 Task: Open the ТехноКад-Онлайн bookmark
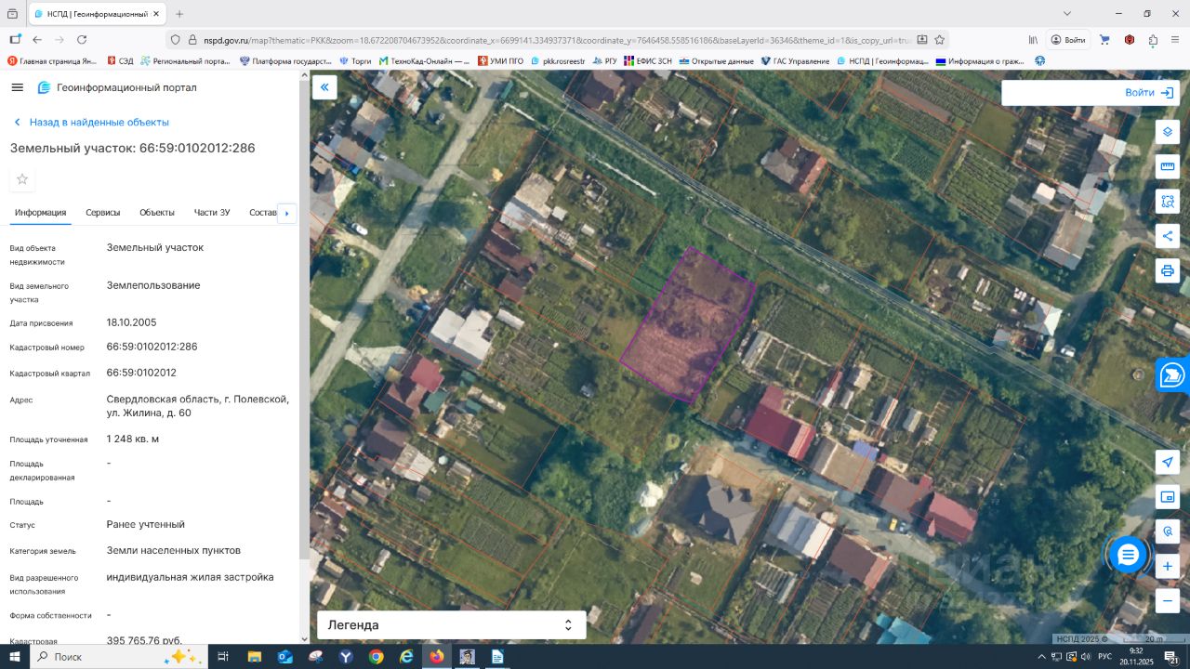point(424,61)
